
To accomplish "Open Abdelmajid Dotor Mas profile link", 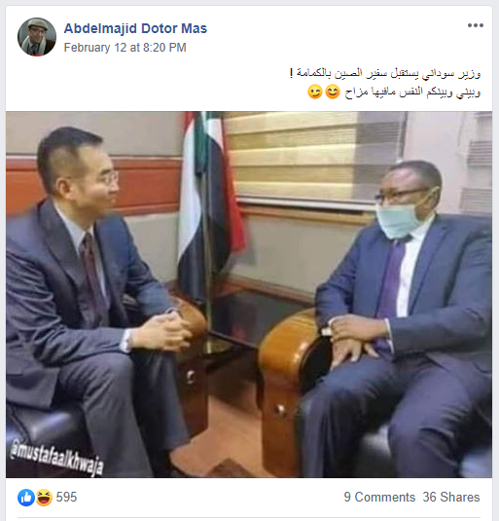I will (135, 28).
